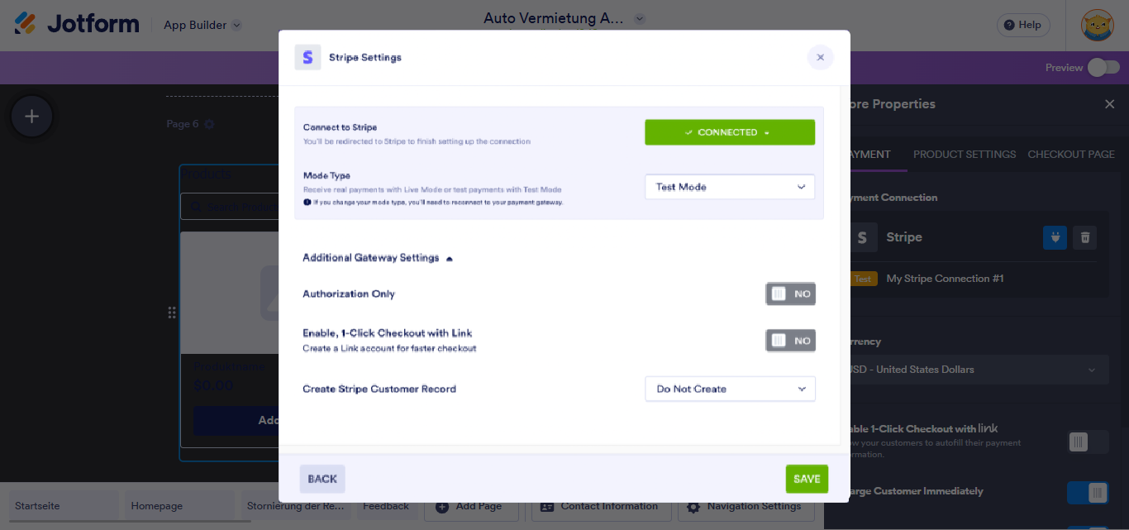Toggle Authorization Only on

click(790, 294)
